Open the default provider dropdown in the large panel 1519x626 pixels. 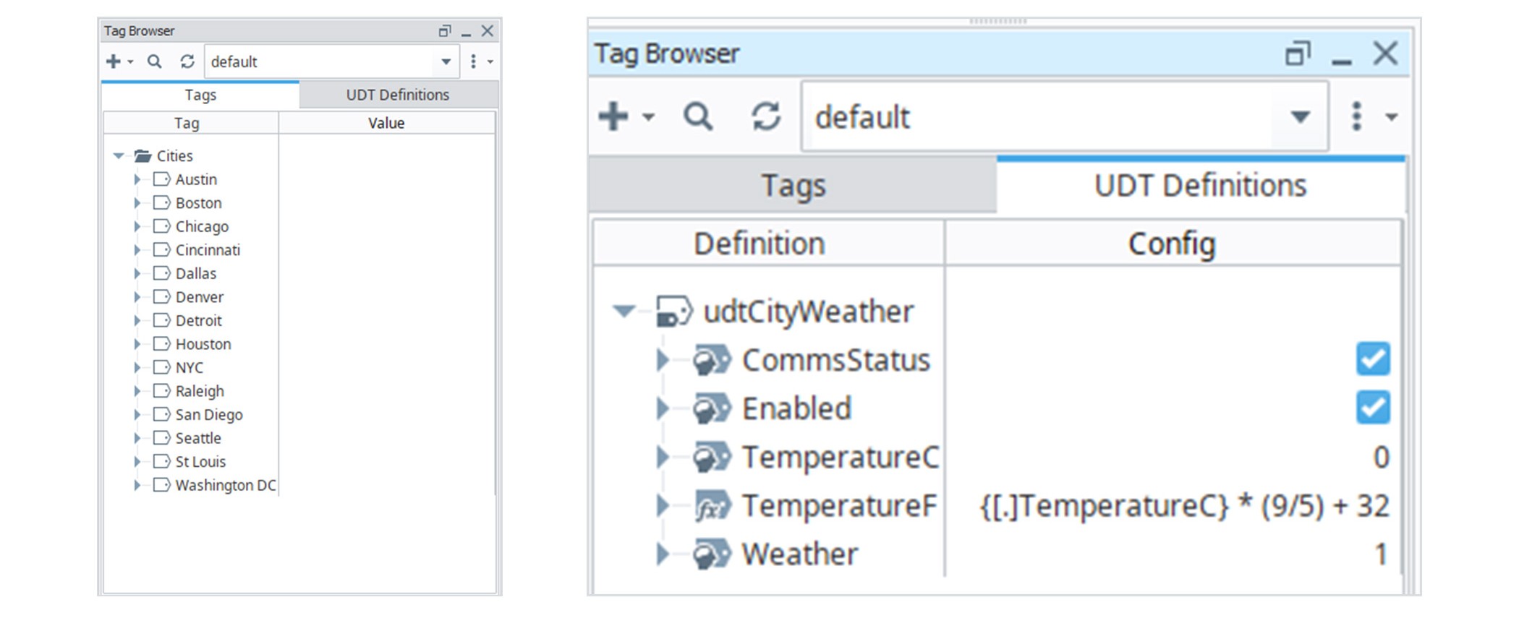tap(1300, 116)
